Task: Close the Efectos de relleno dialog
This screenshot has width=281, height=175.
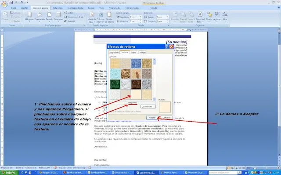Action: pos(171,47)
